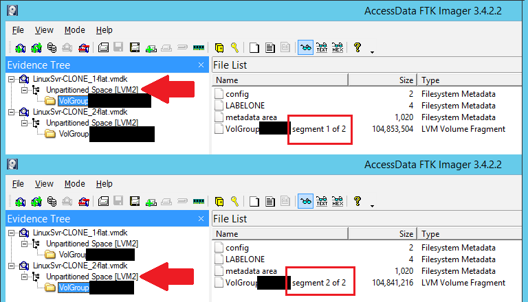Viewport: 528px width, 302px height.
Task: Click Add Evidence Item icon in segment 2 window
Action: coord(20,201)
